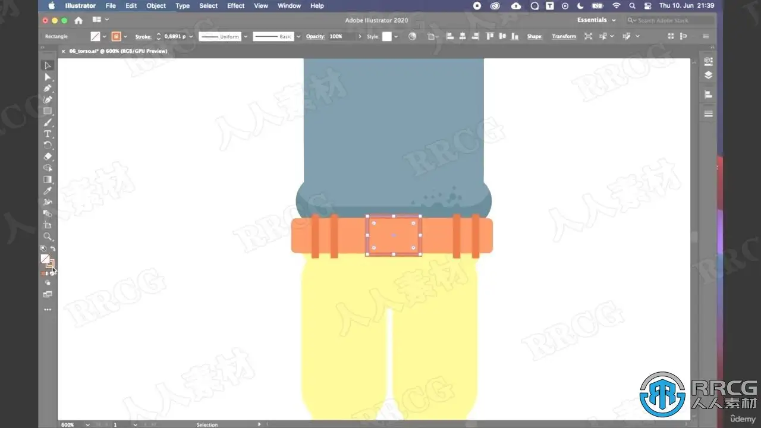
Task: Activate the Fill box in toolbar
Action: click(x=45, y=259)
